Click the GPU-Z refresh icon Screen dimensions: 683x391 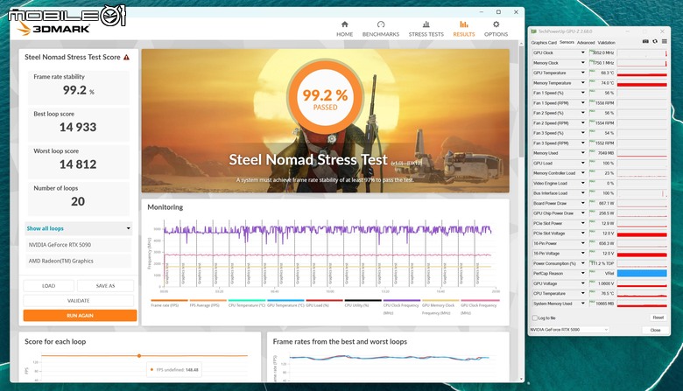pos(655,41)
